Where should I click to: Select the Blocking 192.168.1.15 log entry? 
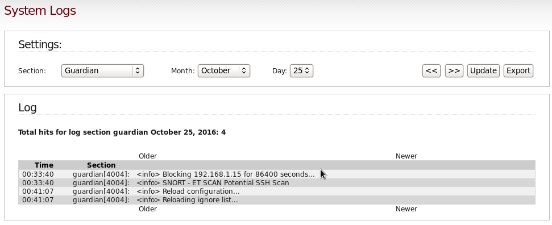click(277, 174)
